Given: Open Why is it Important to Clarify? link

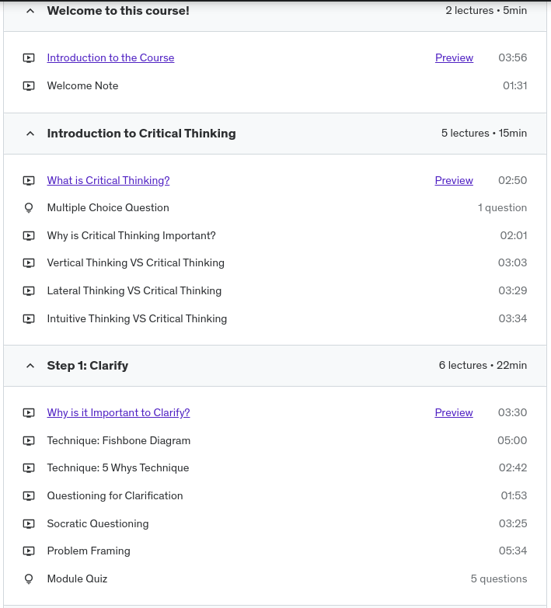Looking at the screenshot, I should (118, 413).
